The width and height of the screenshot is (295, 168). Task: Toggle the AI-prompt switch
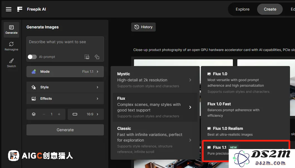[x=32, y=57]
